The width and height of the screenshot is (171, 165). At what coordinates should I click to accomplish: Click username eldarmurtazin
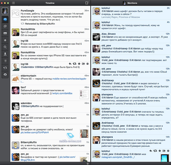point(28,76)
